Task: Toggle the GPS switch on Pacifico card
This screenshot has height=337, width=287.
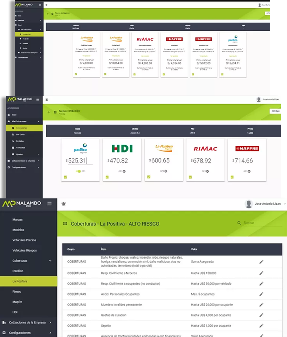Action: (x=78, y=171)
